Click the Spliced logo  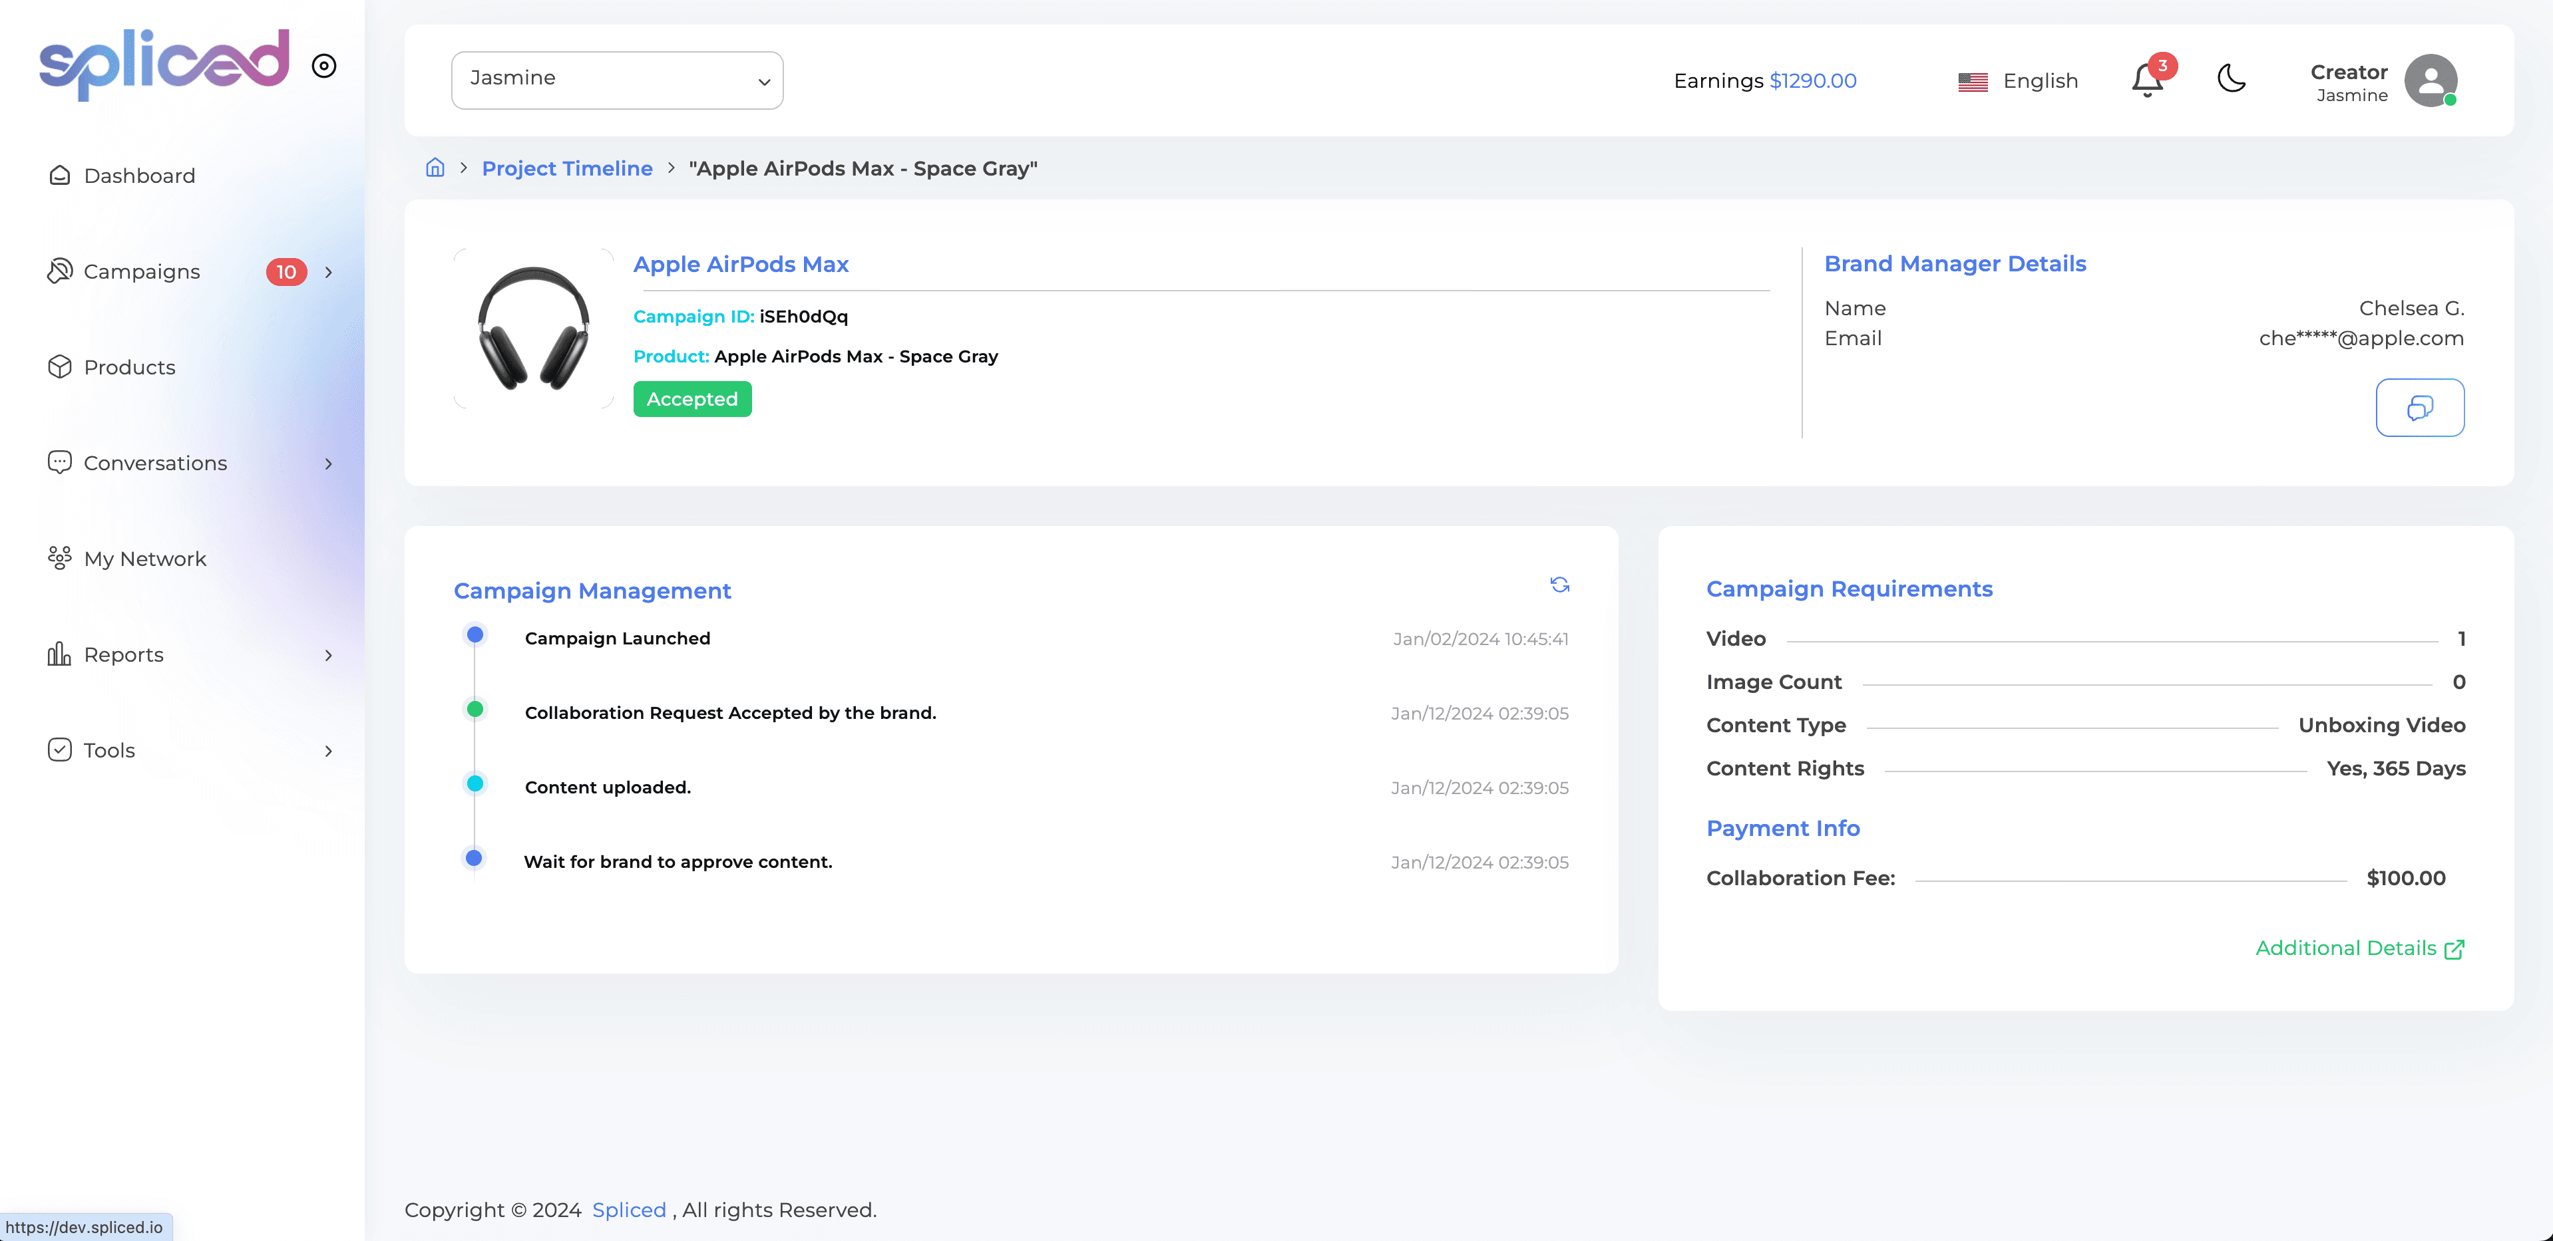tap(164, 65)
